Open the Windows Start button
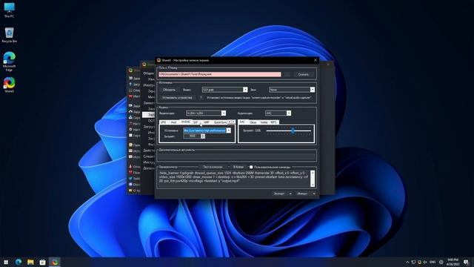The height and width of the screenshot is (267, 474). coord(6,262)
